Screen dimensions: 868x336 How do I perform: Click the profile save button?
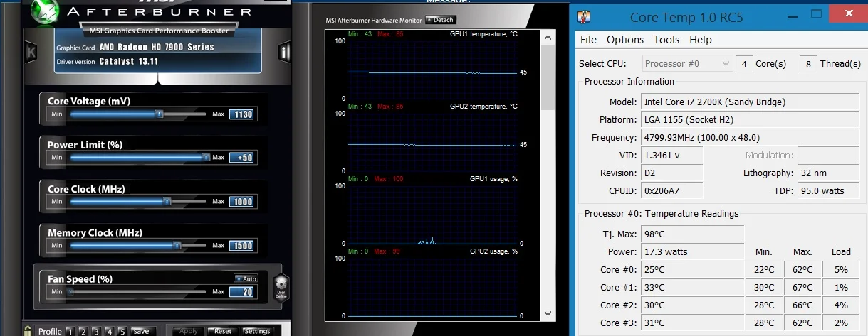point(140,331)
